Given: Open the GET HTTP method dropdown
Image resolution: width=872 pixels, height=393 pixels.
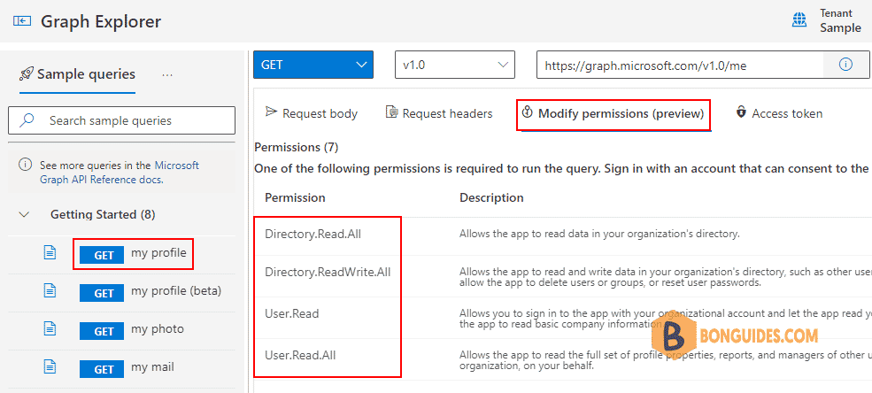Looking at the screenshot, I should pos(313,65).
